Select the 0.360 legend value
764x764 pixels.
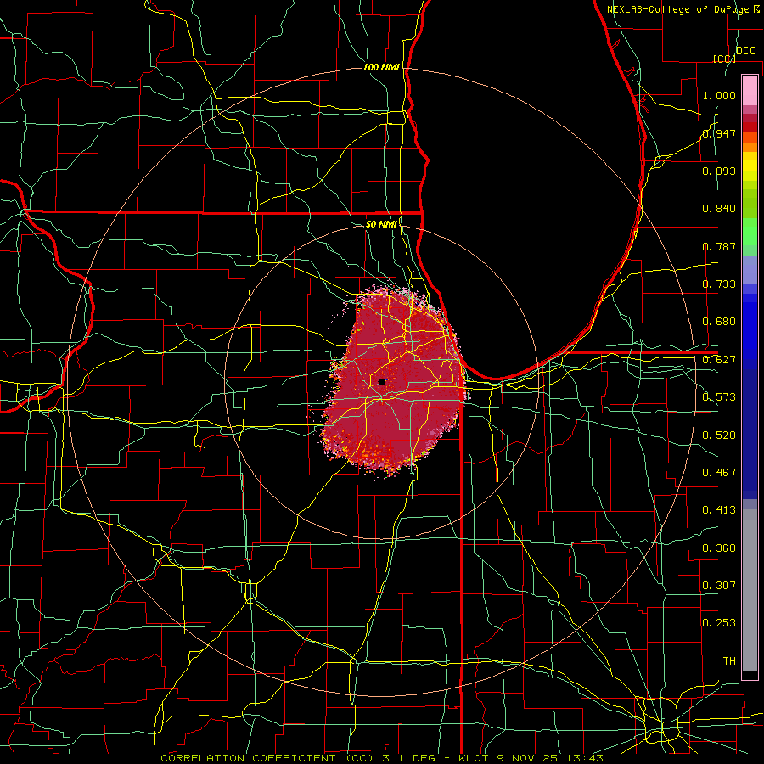pos(719,548)
